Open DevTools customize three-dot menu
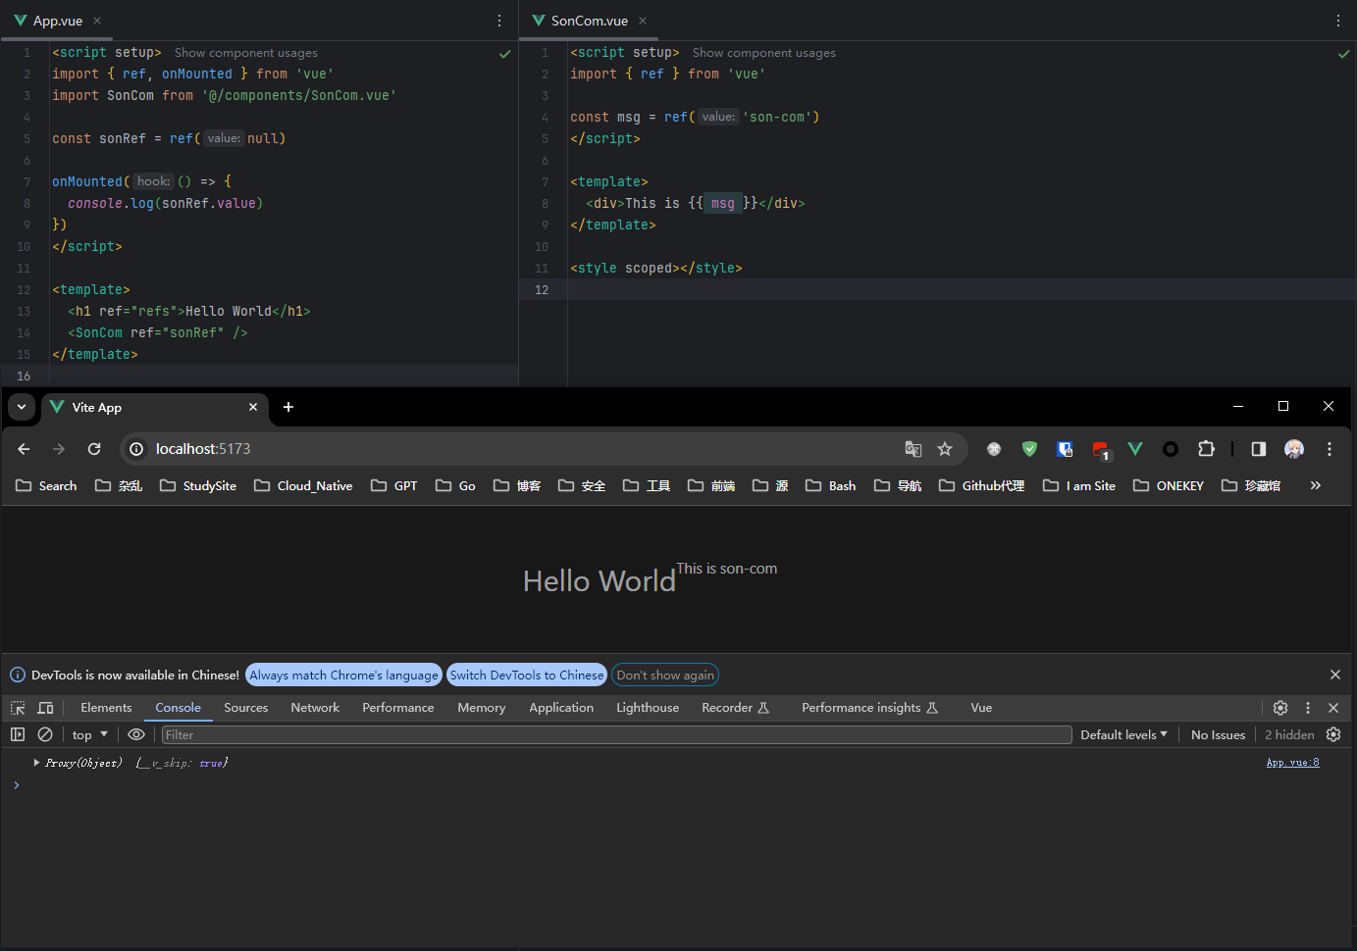Viewport: 1357px width, 951px height. [x=1308, y=708]
